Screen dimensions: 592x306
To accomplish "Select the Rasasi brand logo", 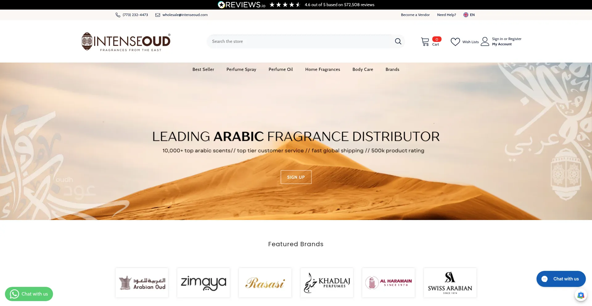I will point(265,283).
